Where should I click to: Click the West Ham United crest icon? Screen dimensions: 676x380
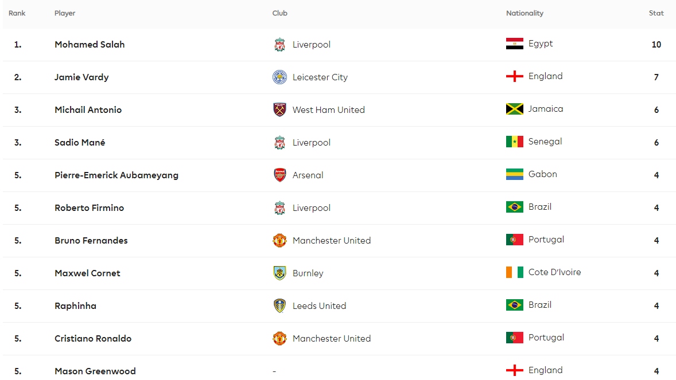point(280,110)
